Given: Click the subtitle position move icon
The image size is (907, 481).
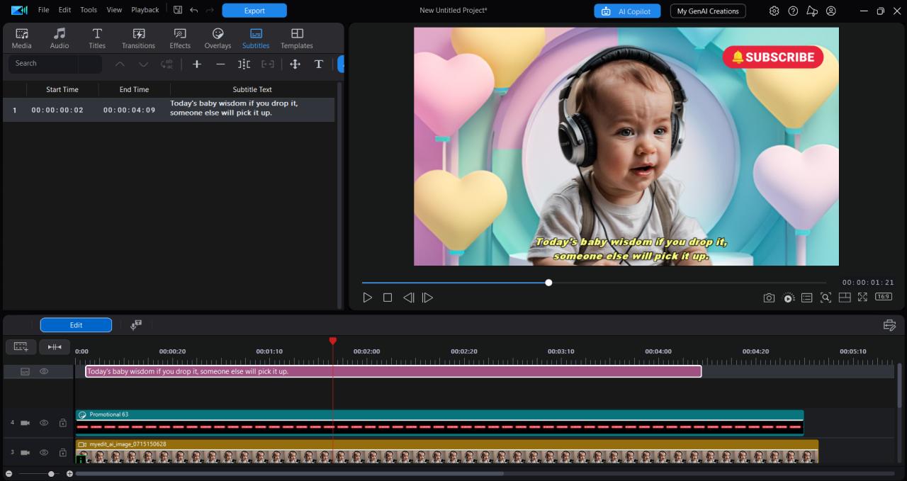Looking at the screenshot, I should pyautogui.click(x=295, y=64).
